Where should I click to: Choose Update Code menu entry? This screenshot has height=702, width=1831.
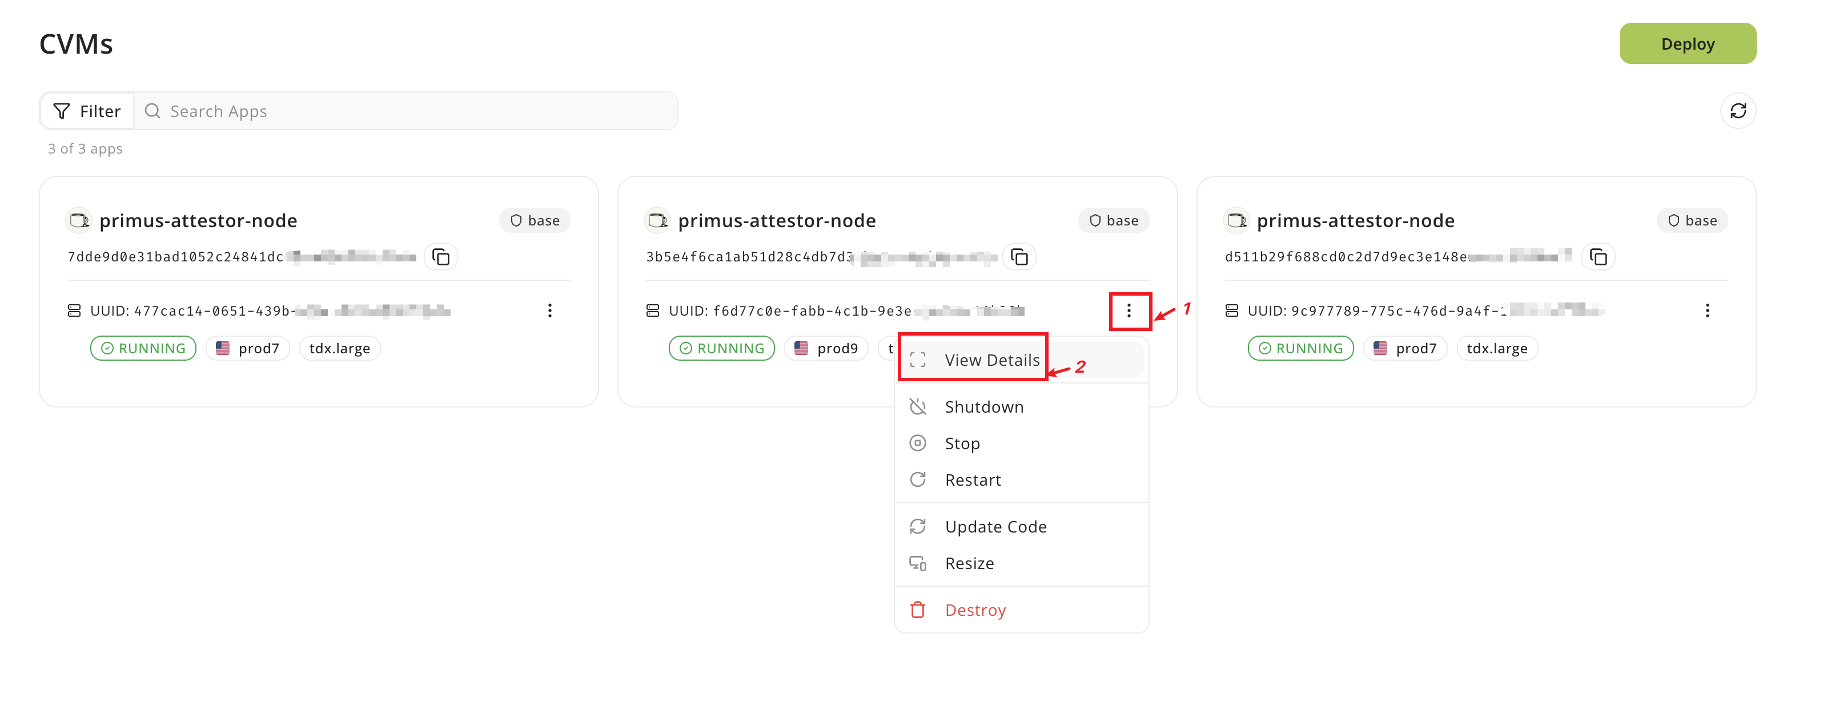995,527
